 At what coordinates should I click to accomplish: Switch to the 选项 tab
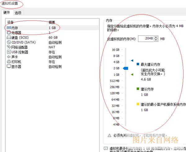click(18, 13)
